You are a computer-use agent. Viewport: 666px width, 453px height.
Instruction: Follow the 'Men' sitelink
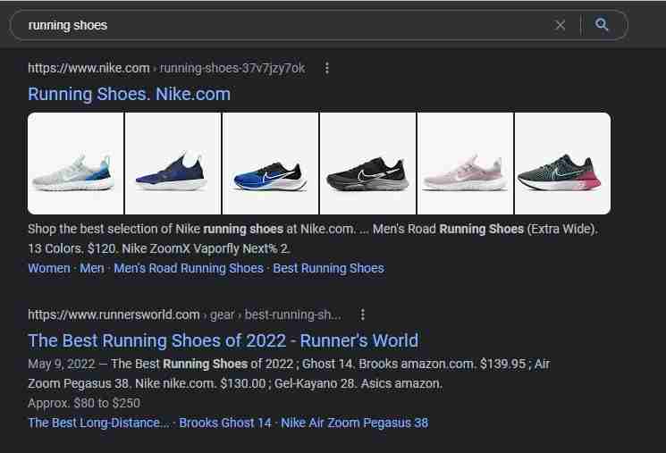[x=92, y=268]
